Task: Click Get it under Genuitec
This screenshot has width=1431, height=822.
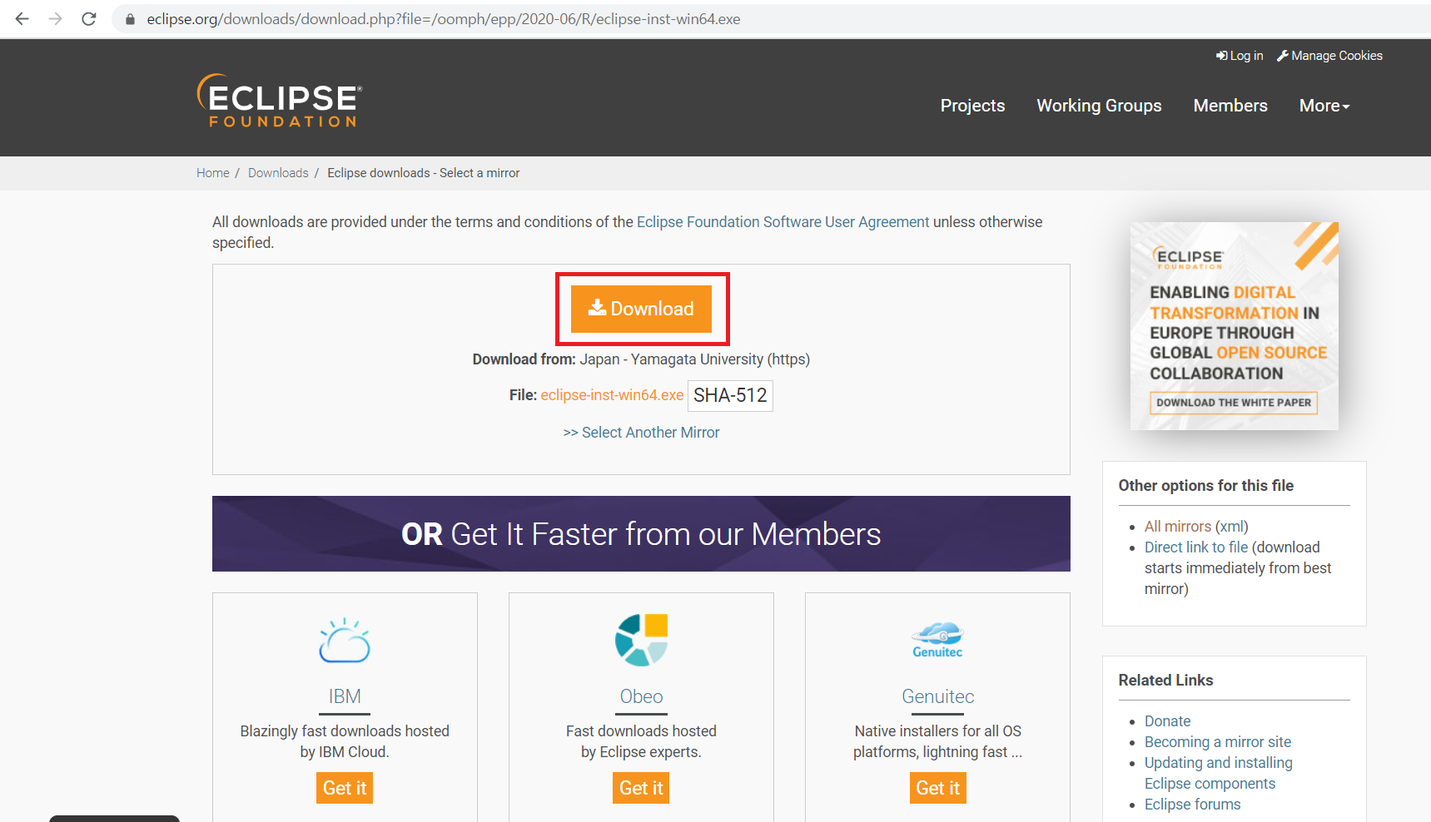Action: click(937, 788)
